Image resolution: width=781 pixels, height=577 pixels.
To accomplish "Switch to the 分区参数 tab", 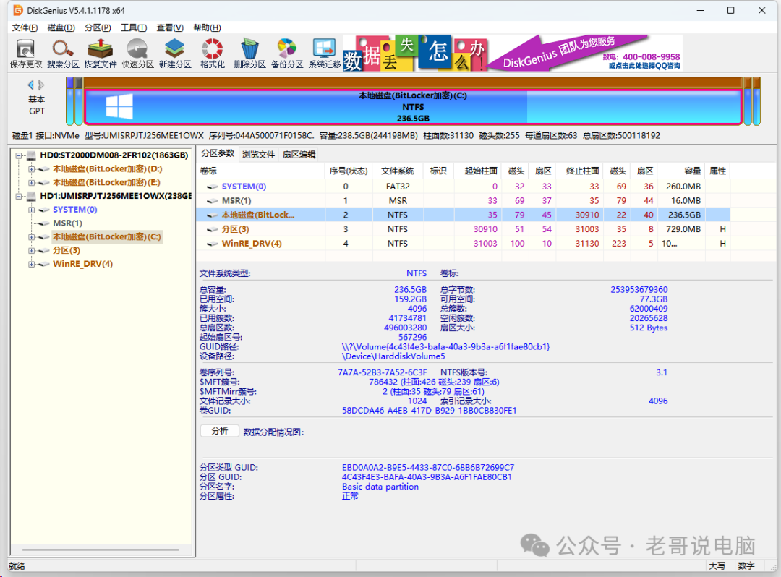I will pos(217,153).
